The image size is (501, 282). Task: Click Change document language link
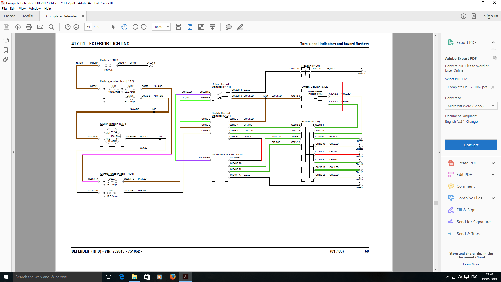tap(472, 122)
